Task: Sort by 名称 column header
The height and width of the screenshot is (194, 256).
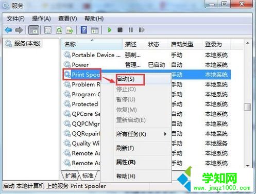Action: click(x=92, y=44)
